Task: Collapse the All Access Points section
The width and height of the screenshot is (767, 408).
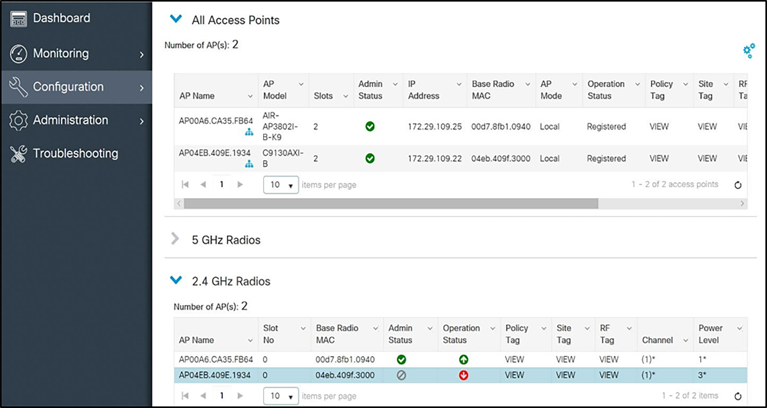Action: (176, 19)
